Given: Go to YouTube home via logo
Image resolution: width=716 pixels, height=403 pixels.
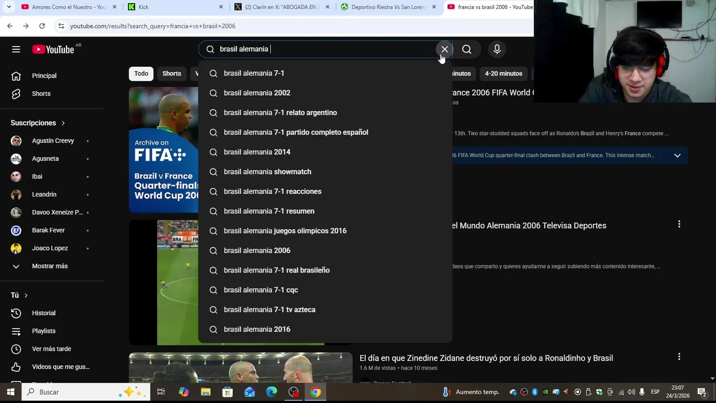Looking at the screenshot, I should pyautogui.click(x=53, y=49).
